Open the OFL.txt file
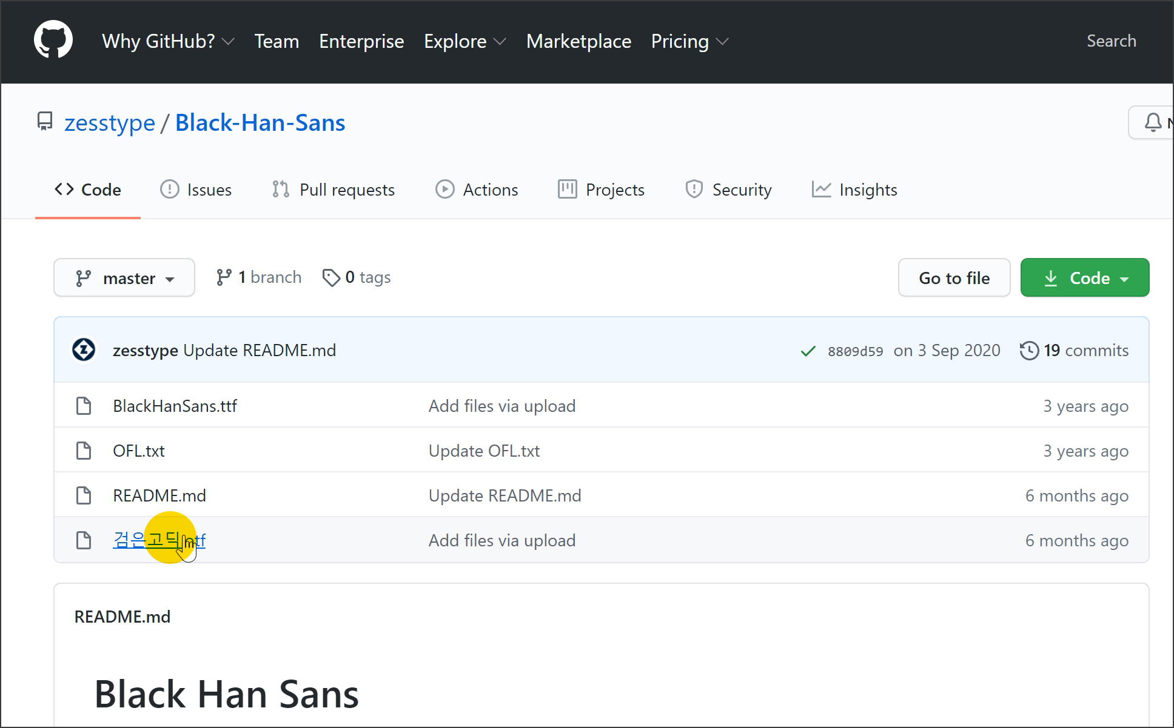1174x728 pixels. coord(139,451)
